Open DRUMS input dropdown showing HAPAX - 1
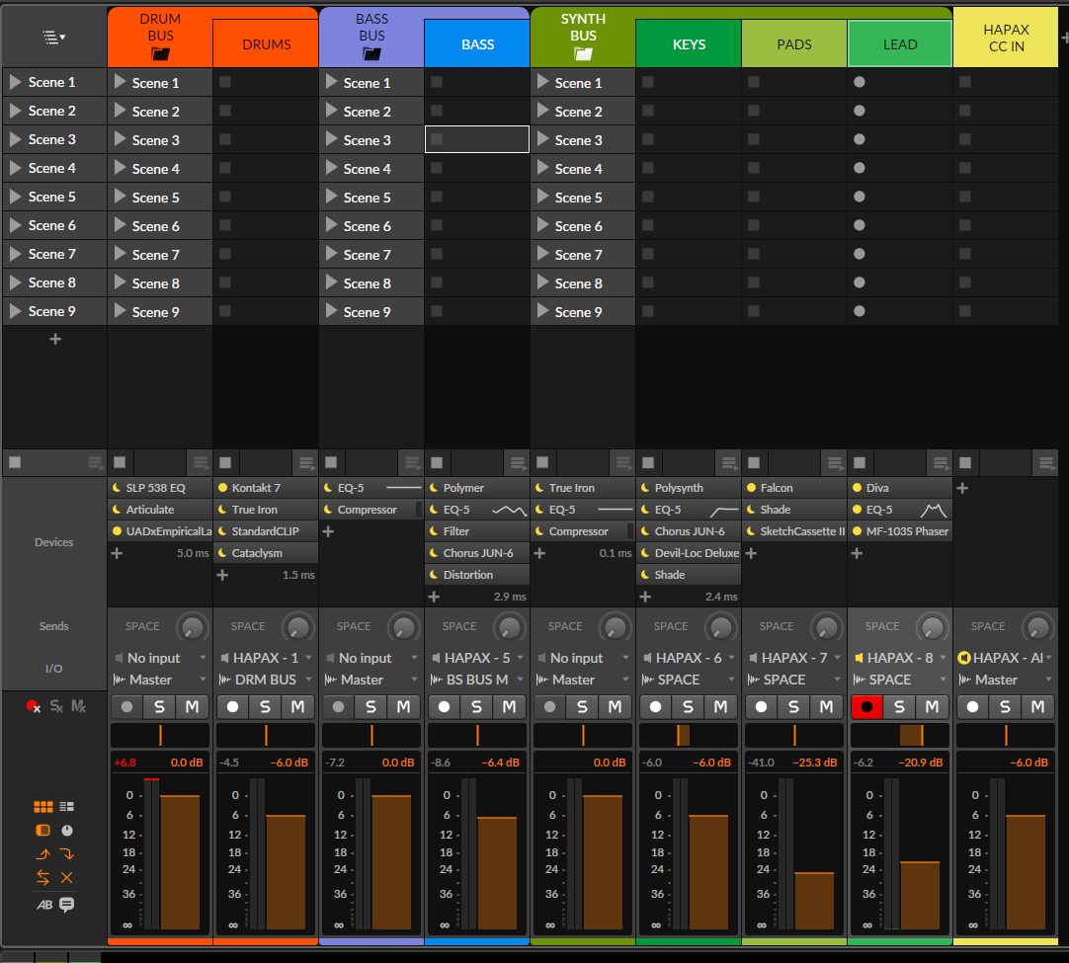The height and width of the screenshot is (963, 1069). click(266, 658)
